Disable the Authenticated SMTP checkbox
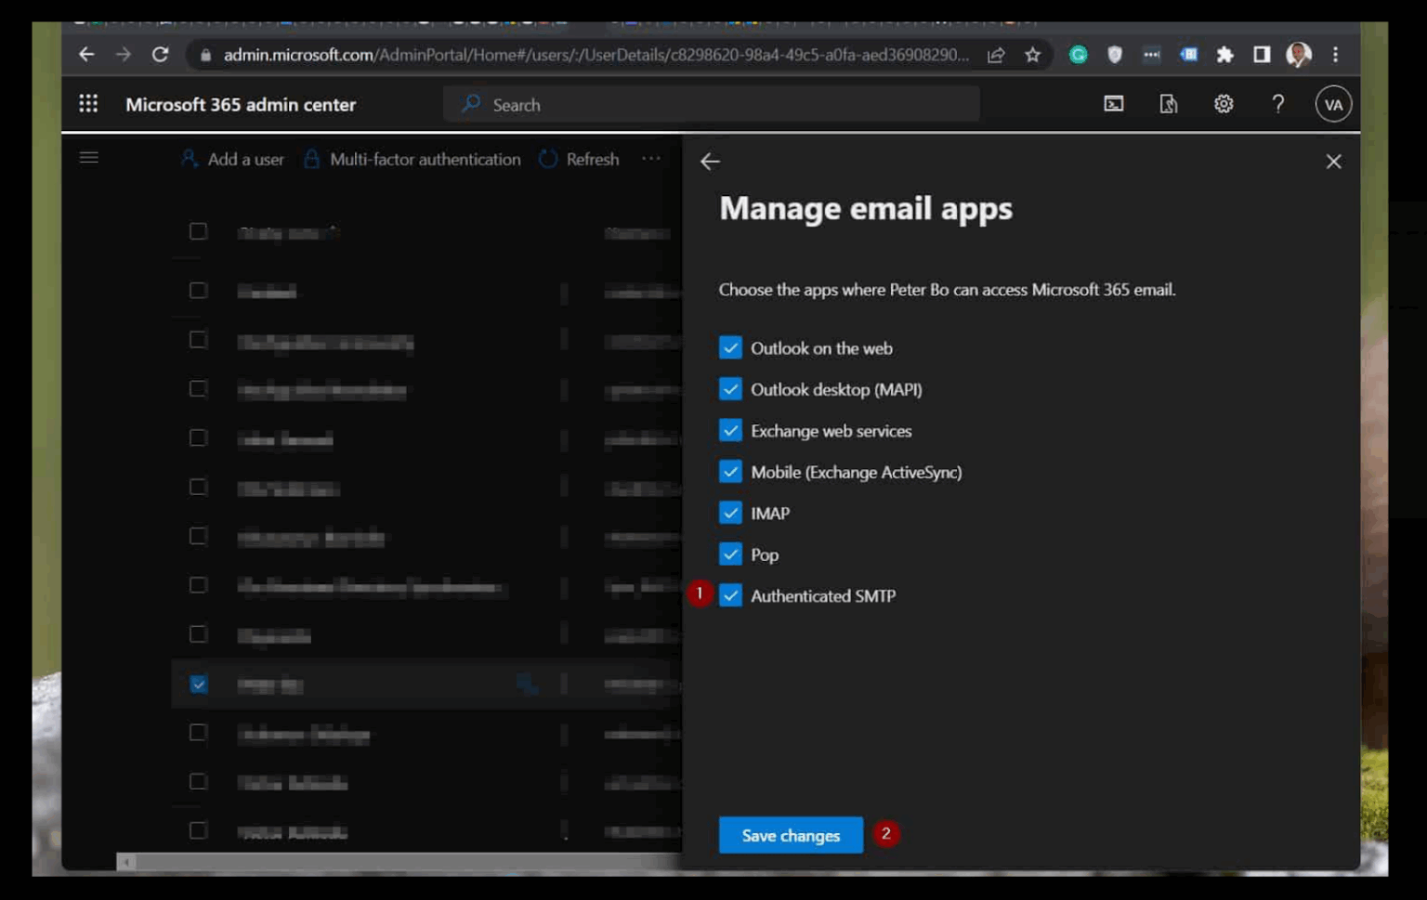Screen dimensions: 1427x900 coord(730,595)
